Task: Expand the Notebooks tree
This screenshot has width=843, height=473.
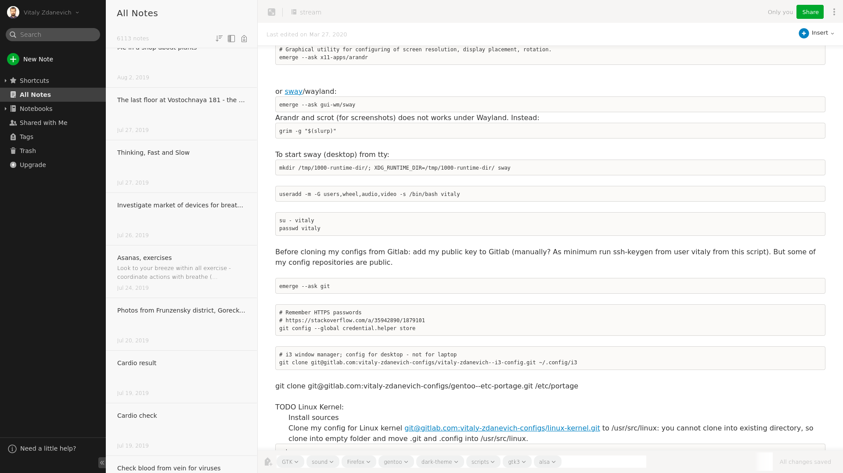Action: pos(5,109)
